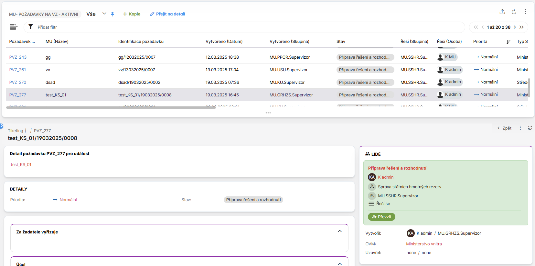Click the Převzít button
The width and height of the screenshot is (535, 266).
[381, 217]
